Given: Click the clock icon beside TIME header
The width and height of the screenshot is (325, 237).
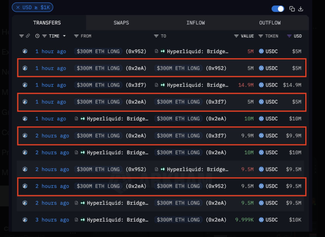Looking at the screenshot, I should pyautogui.click(x=37, y=36).
